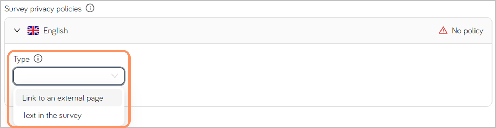The image size is (496, 128).
Task: Click circled i after policies title
Action: tap(90, 9)
